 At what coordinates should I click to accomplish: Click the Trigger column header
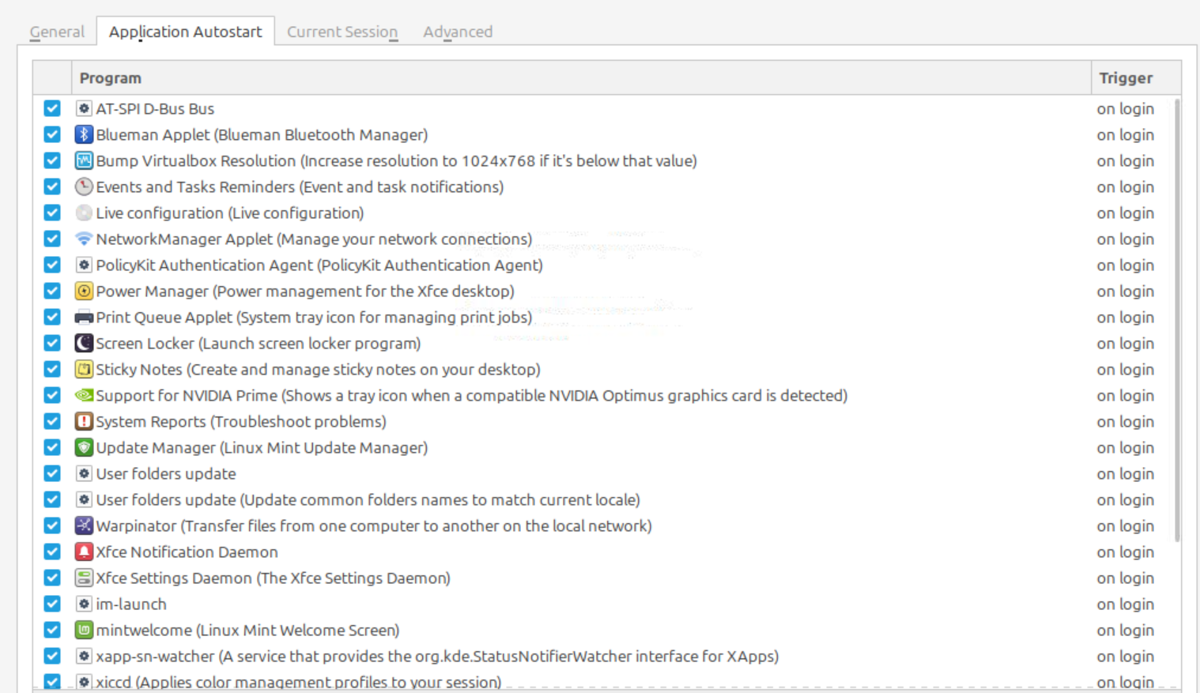(x=1136, y=77)
